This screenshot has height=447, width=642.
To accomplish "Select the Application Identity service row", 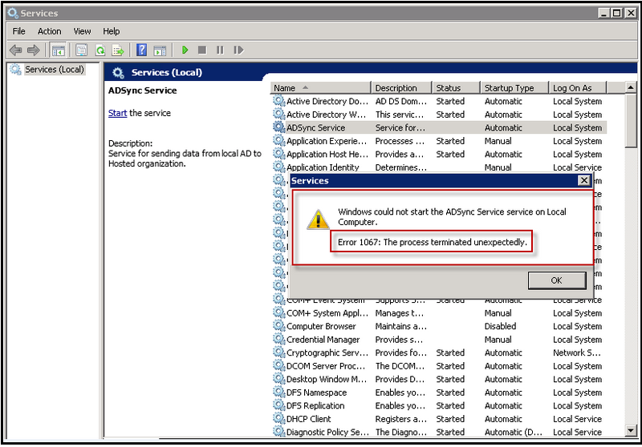I will click(x=440, y=167).
